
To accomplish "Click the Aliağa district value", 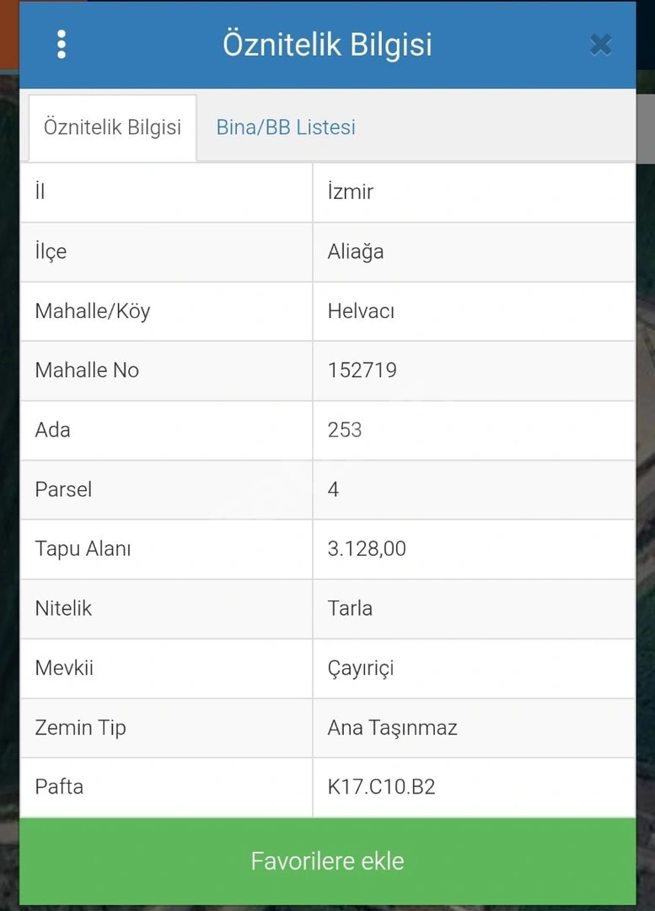I will point(356,251).
